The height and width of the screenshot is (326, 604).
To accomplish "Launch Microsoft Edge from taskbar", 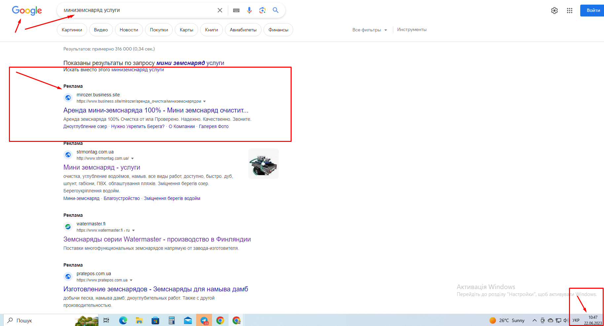I will pyautogui.click(x=123, y=320).
